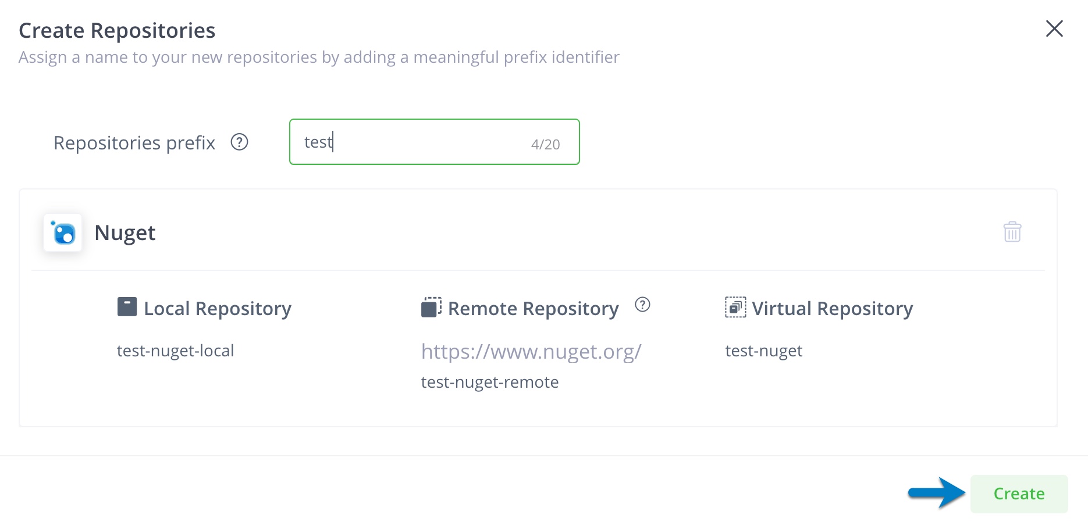Select the test-nuget virtual repository name

(x=763, y=351)
